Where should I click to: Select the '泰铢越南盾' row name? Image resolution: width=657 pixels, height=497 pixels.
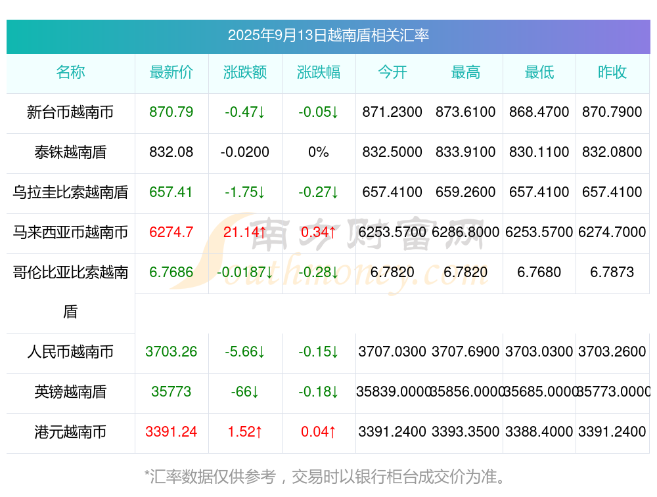70,152
